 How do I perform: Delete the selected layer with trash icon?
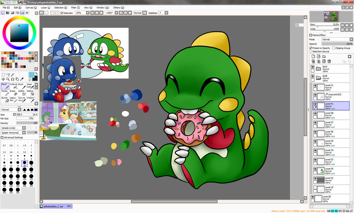pyautogui.click(x=329, y=61)
